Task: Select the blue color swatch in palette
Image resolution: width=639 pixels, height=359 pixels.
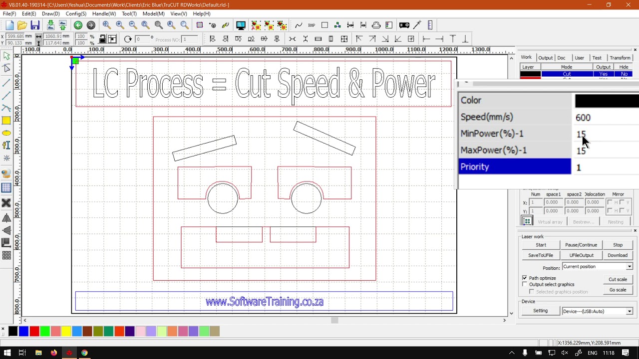Action: [23, 331]
